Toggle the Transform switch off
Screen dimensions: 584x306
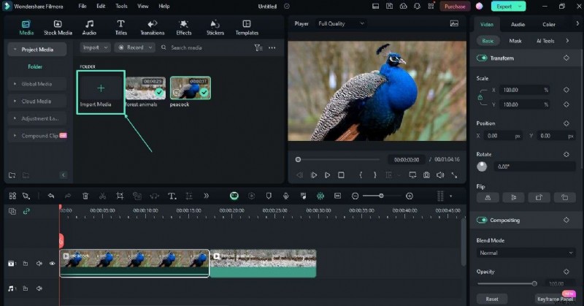click(482, 58)
